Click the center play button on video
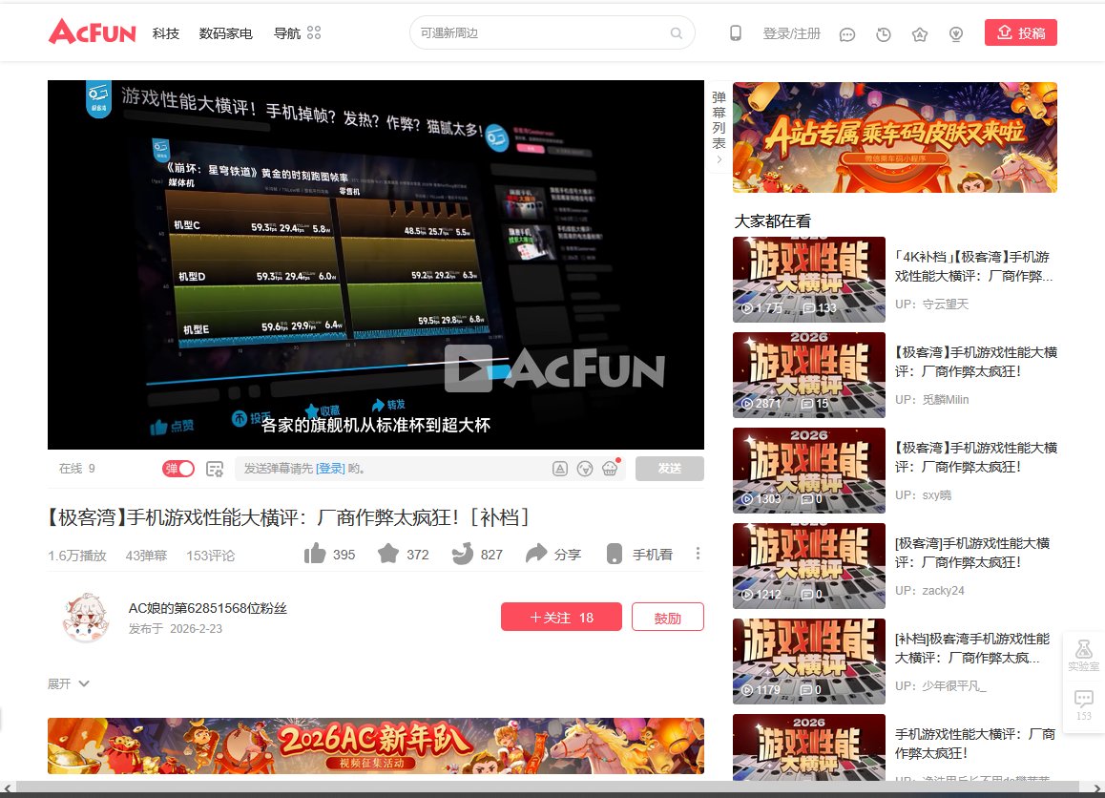 [469, 368]
